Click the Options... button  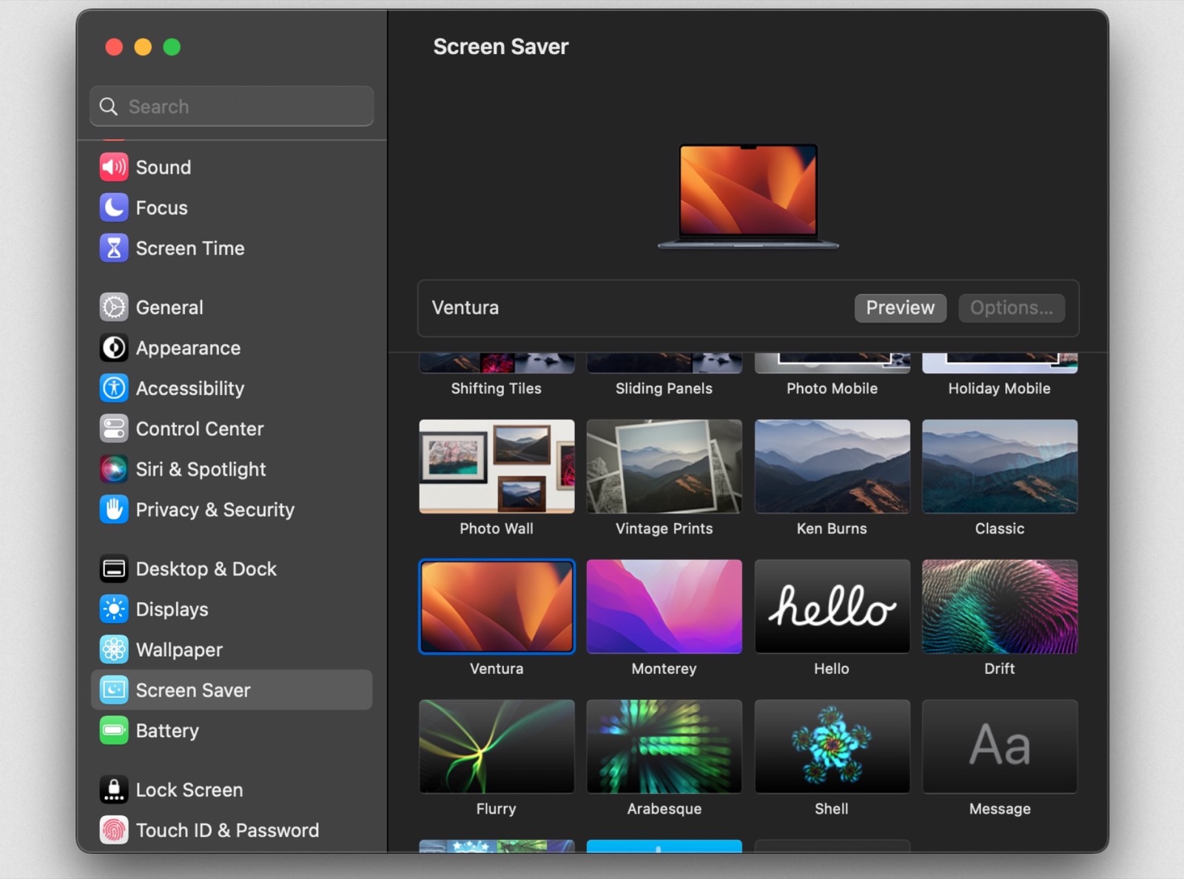coord(1011,308)
